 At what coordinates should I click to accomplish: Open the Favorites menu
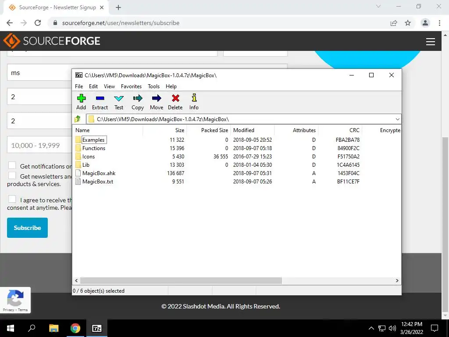coord(131,86)
